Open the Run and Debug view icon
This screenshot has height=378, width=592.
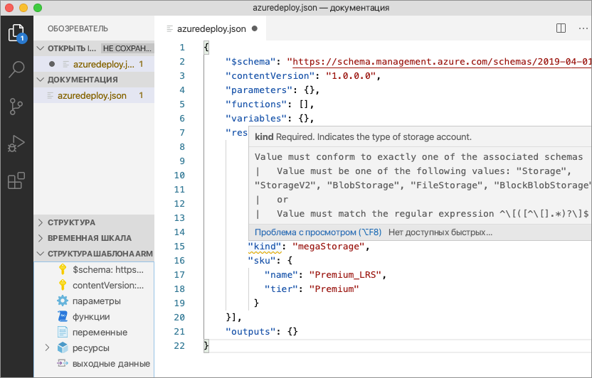point(16,144)
